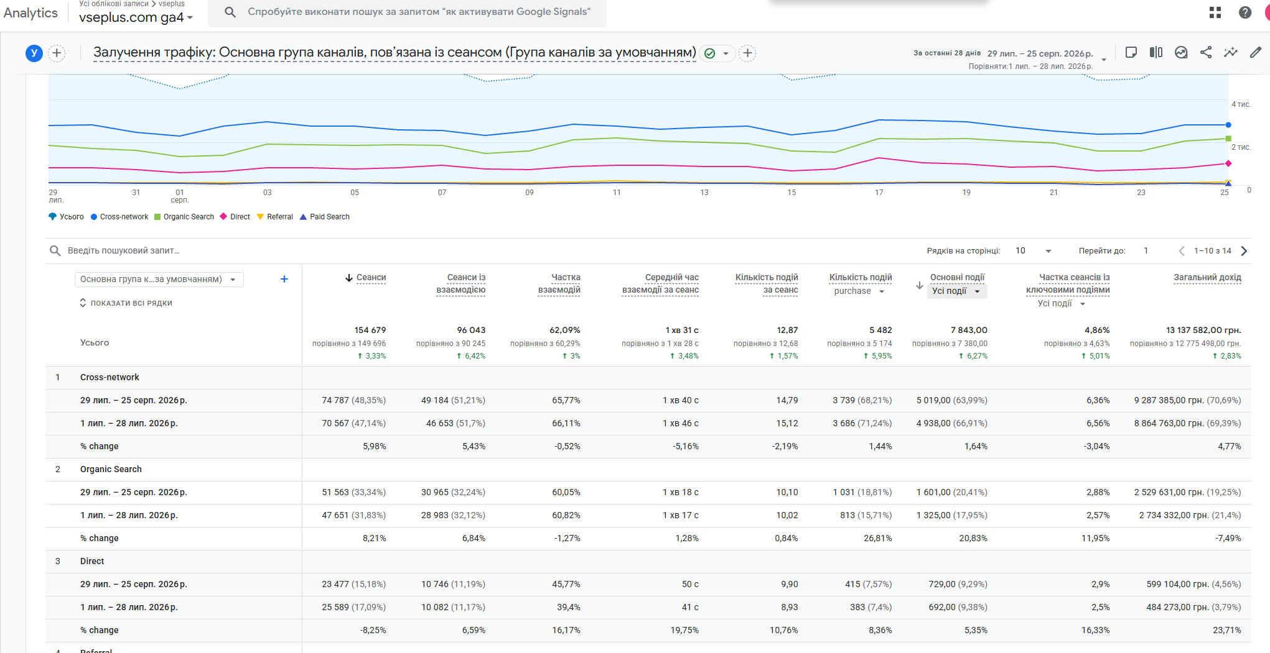The height and width of the screenshot is (653, 1270).
Task: Toggle Organic Search series in legend
Action: (184, 217)
